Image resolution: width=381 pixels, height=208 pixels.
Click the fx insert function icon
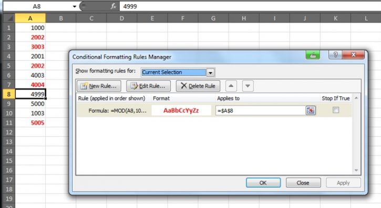click(113, 6)
